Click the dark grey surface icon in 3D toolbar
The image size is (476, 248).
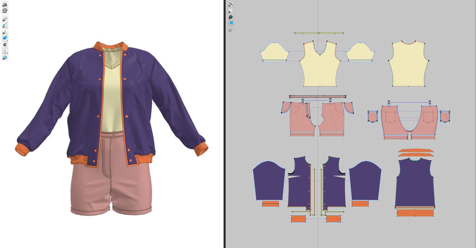pyautogui.click(x=5, y=45)
